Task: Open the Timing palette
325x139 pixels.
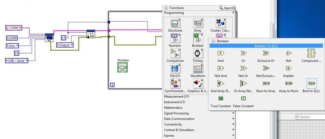Action: pyautogui.click(x=197, y=54)
